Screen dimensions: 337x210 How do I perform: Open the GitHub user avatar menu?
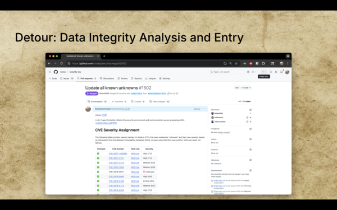287,72
